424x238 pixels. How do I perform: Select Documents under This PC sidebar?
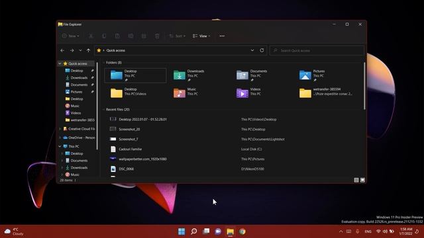[79, 161]
